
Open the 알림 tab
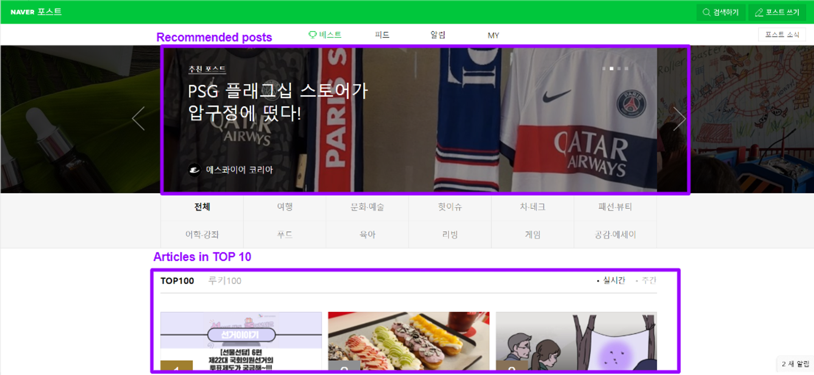point(438,35)
